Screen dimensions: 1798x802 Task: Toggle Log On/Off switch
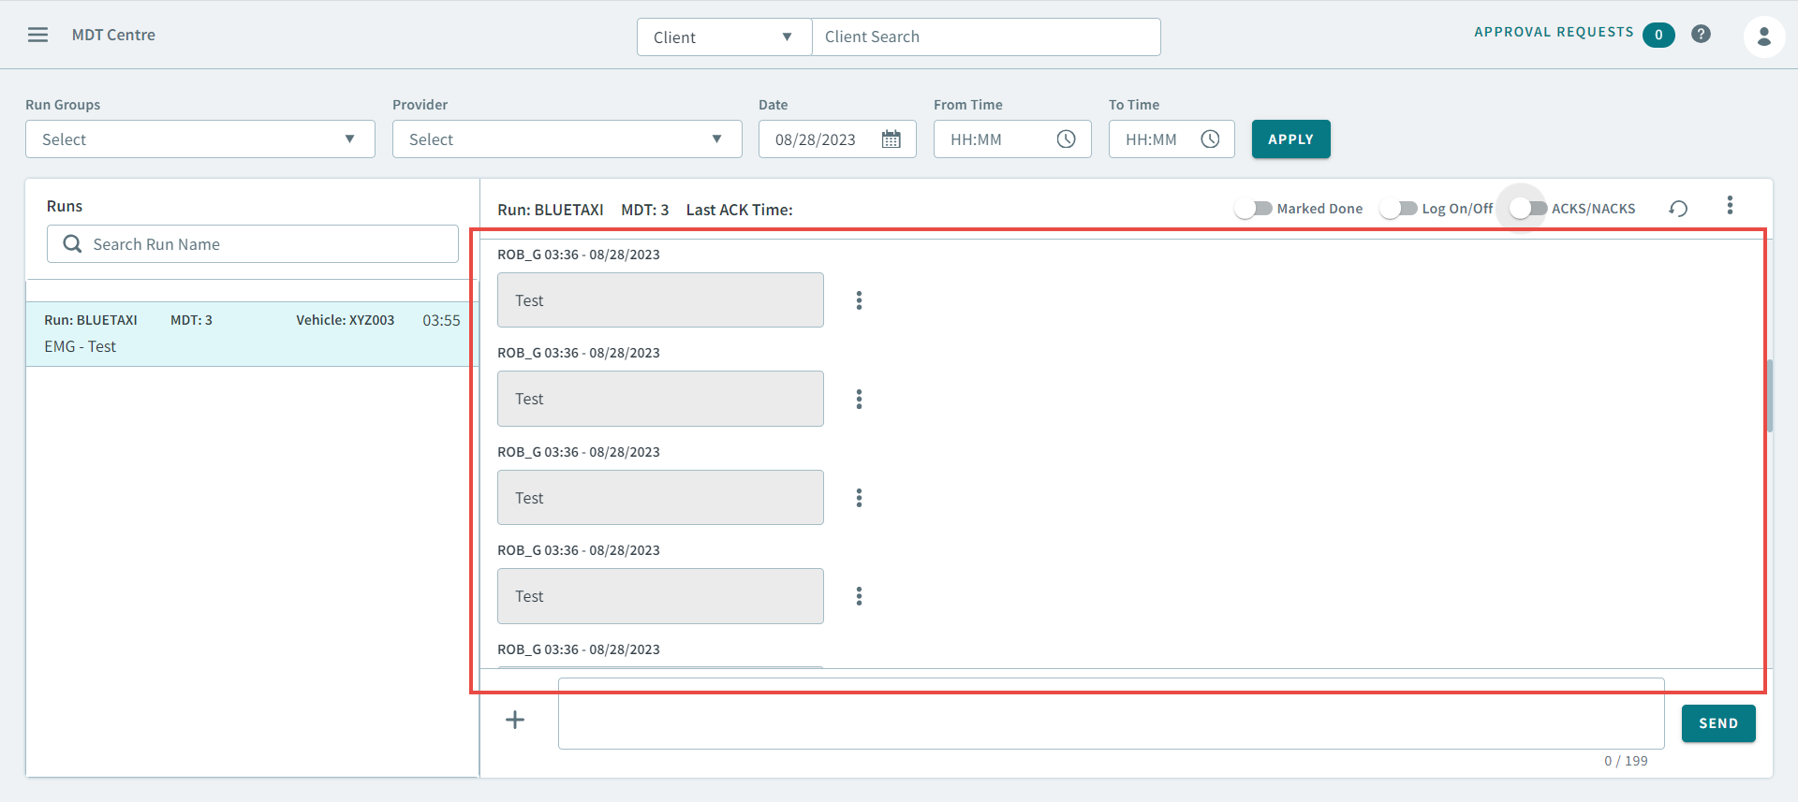coord(1397,209)
